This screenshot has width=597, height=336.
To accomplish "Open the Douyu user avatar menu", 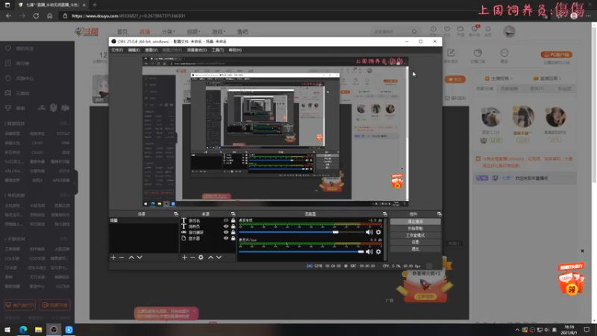I will [x=509, y=31].
